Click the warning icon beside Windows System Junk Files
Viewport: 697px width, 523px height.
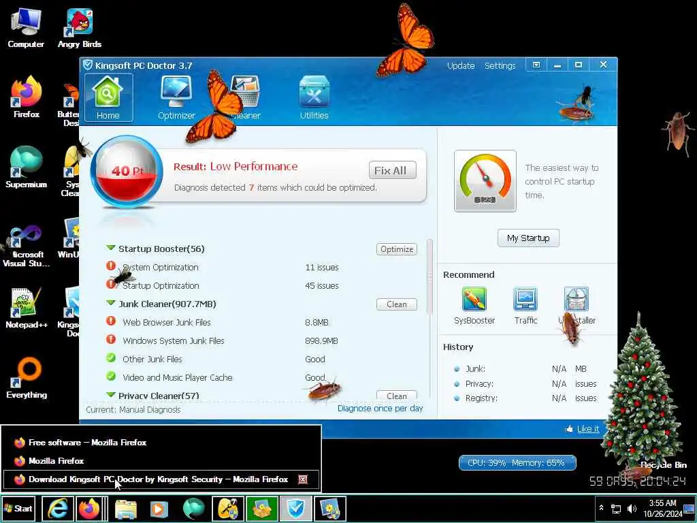tap(111, 340)
